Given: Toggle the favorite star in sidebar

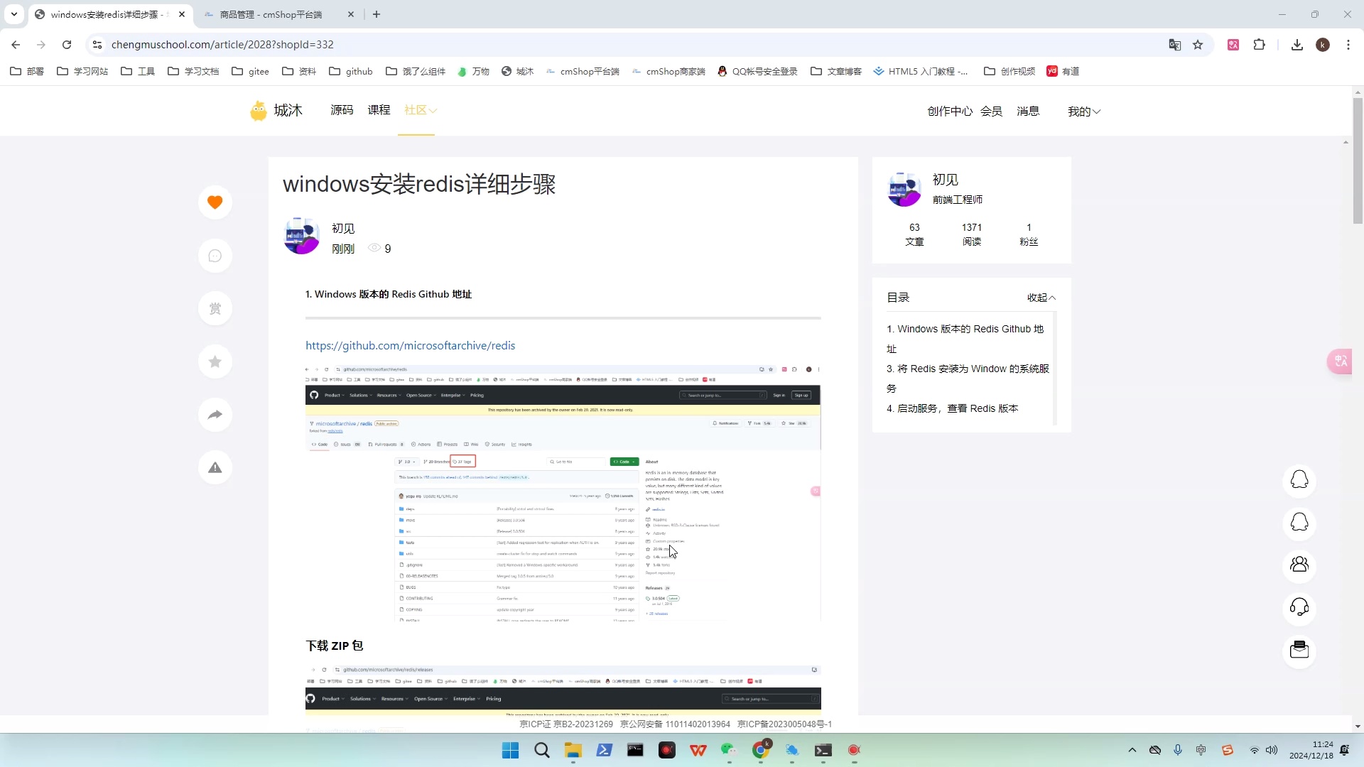Looking at the screenshot, I should (x=215, y=361).
